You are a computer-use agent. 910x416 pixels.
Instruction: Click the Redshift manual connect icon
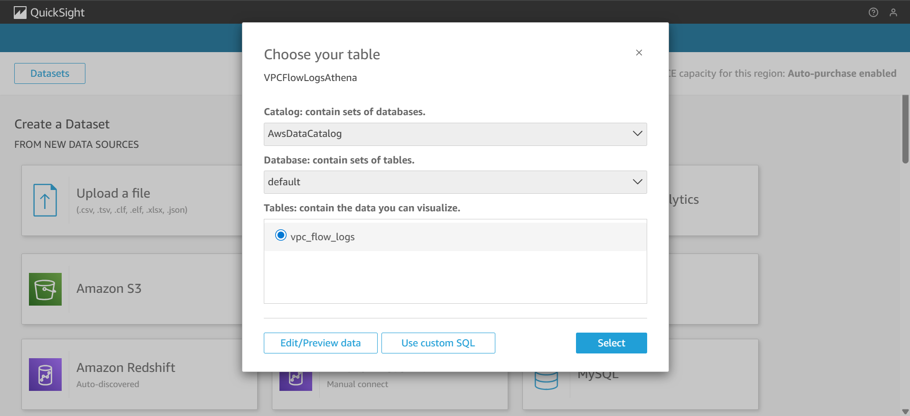click(296, 381)
